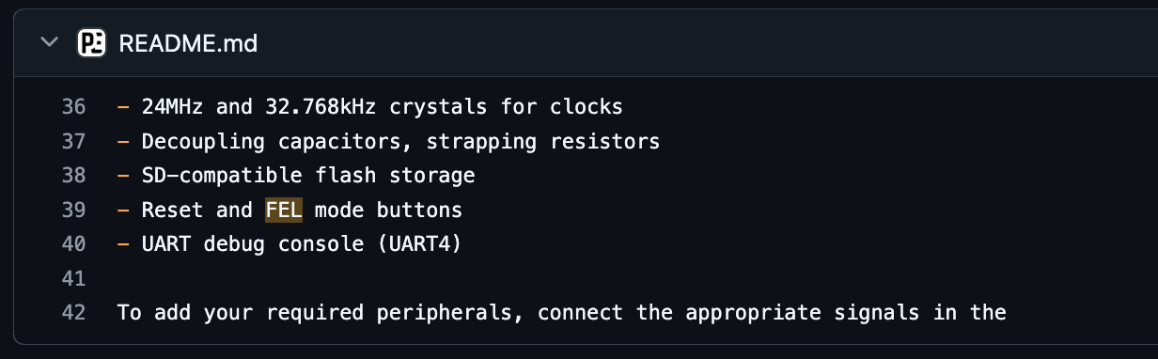Select line number 40
This screenshot has width=1158, height=359.
click(x=74, y=244)
